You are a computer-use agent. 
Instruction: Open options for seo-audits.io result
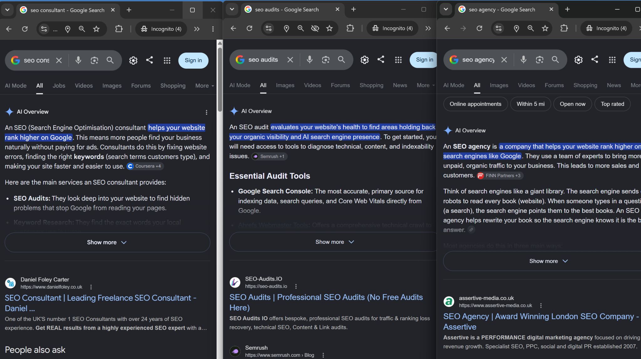tap(296, 286)
